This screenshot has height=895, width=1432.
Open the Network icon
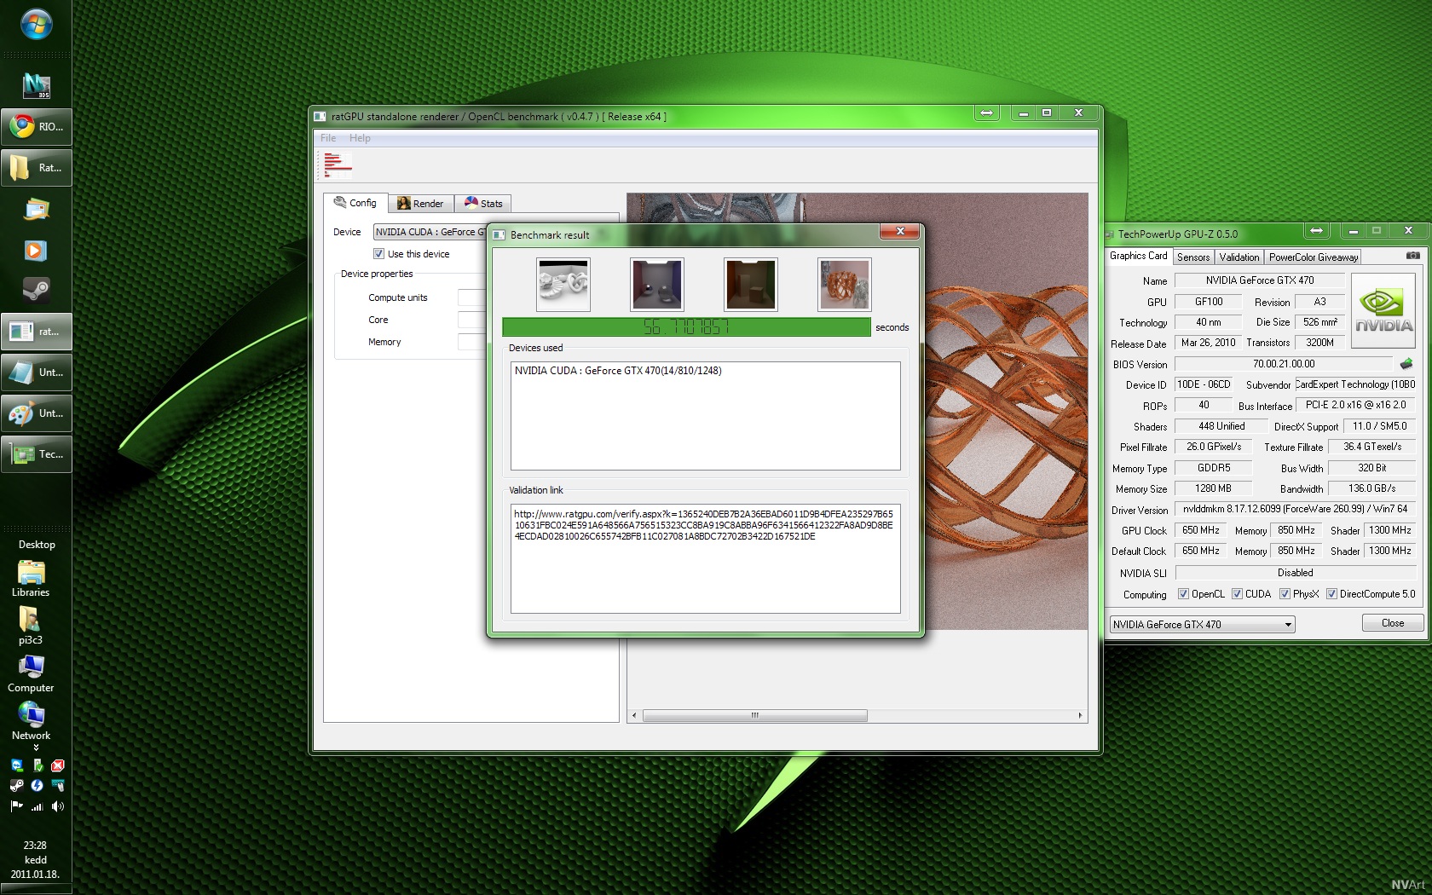point(31,721)
